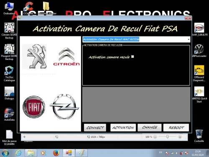Click the CONNECT button
Screen dimensions: 209x157
tap(95, 128)
